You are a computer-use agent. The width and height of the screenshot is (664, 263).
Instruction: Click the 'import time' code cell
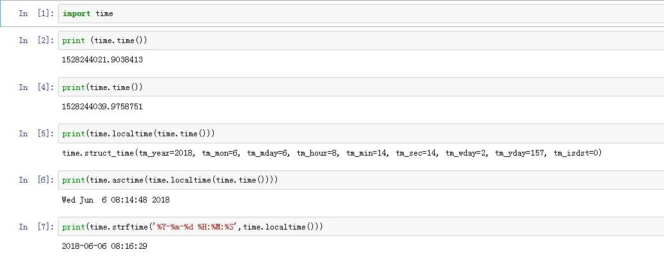click(361, 14)
